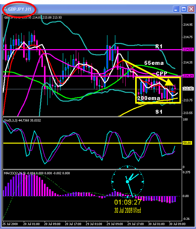Click the MACD 0.375 scale value

pyautogui.click(x=186, y=172)
